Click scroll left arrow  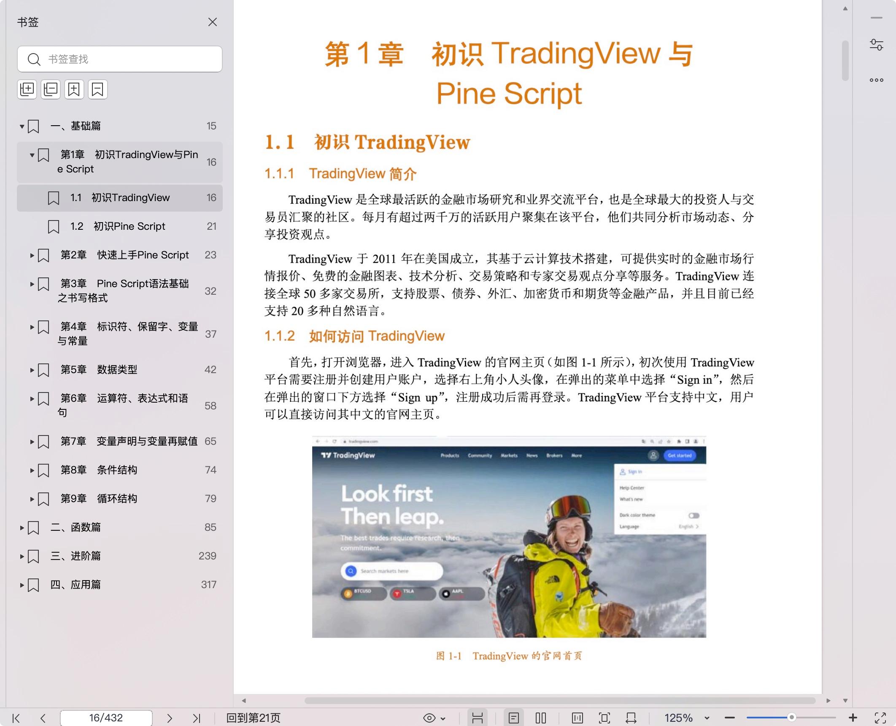pos(244,701)
